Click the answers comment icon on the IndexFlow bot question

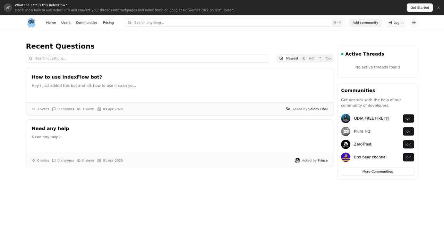pyautogui.click(x=54, y=109)
